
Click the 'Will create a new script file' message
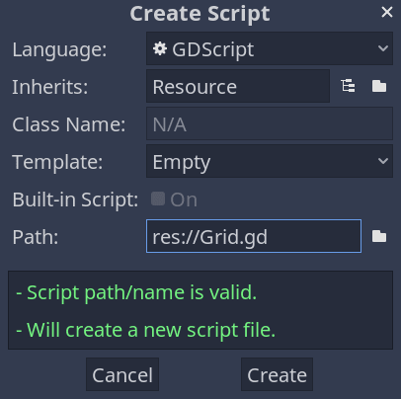[x=145, y=330]
